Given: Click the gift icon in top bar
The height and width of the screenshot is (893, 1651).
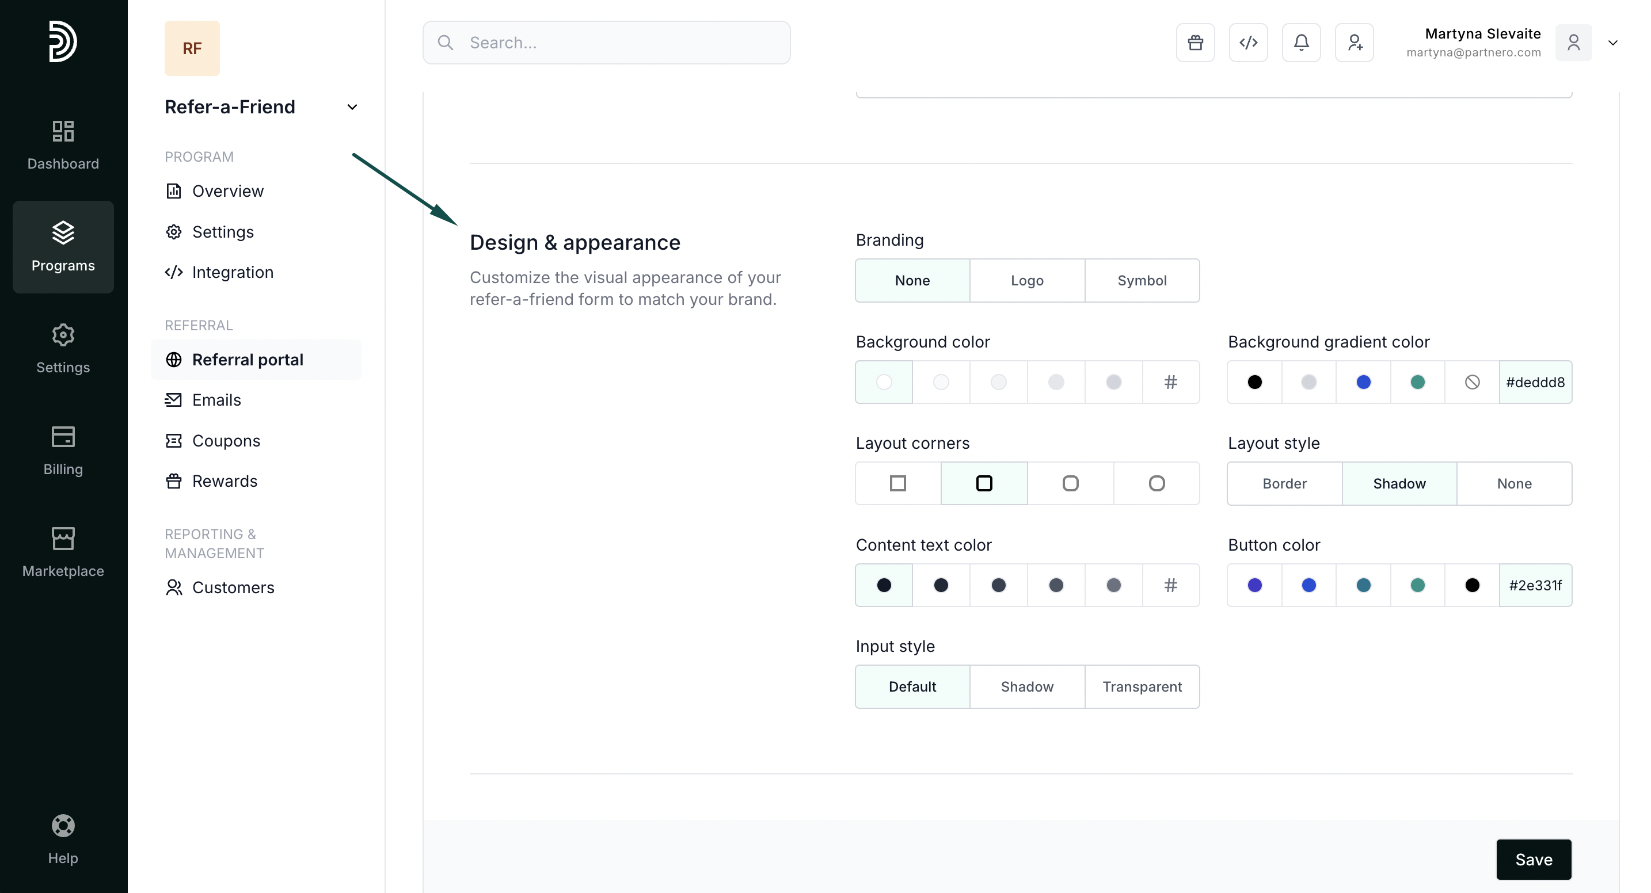Looking at the screenshot, I should pyautogui.click(x=1194, y=42).
